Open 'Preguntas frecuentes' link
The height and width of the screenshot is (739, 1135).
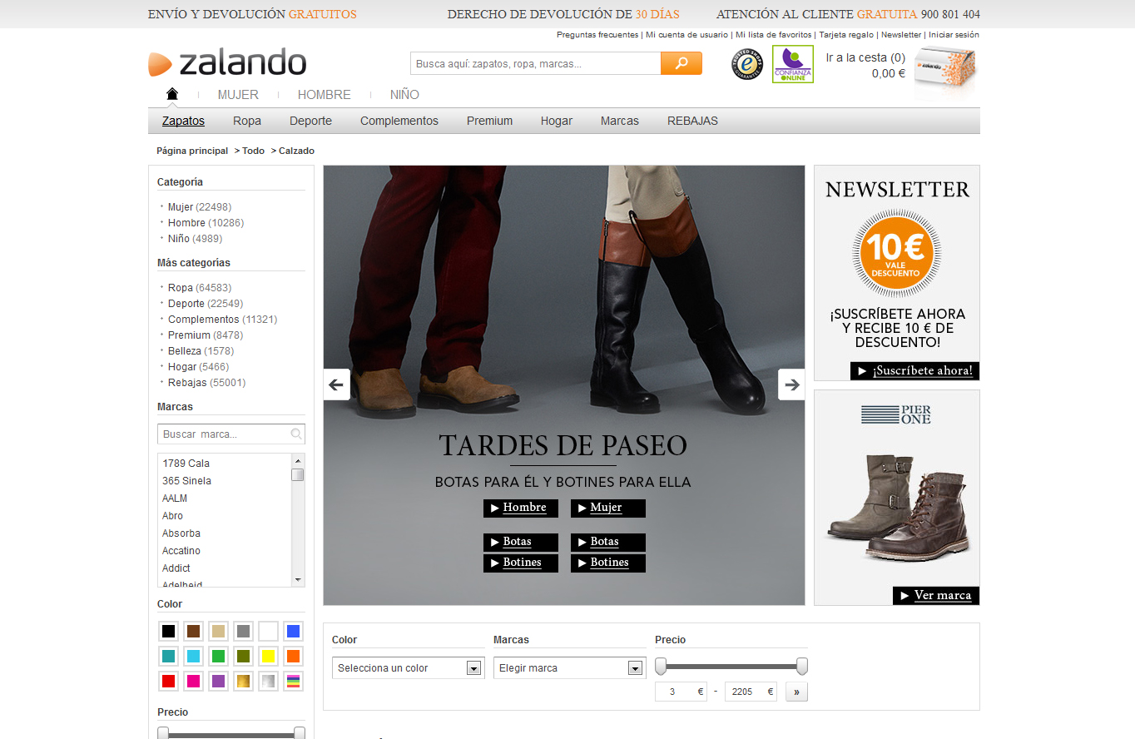pyautogui.click(x=597, y=35)
